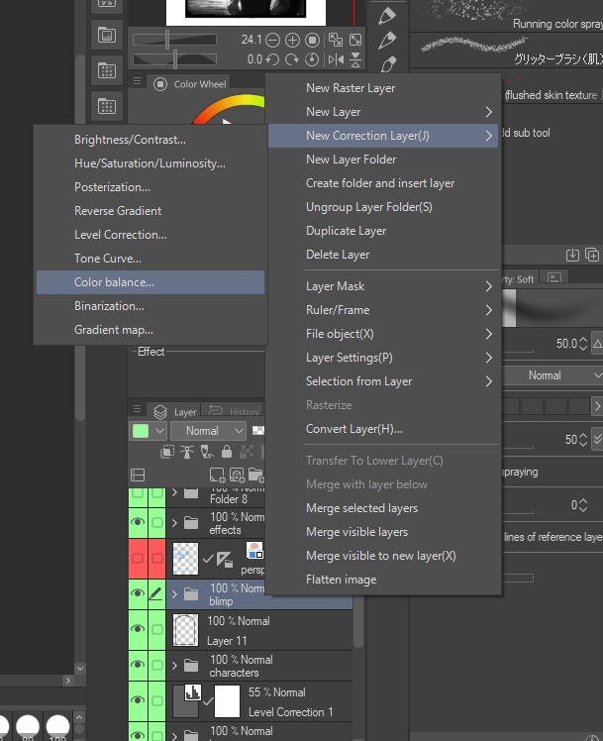Image resolution: width=603 pixels, height=741 pixels.
Task: Select the middle pen nib tool icon
Action: coord(387,41)
